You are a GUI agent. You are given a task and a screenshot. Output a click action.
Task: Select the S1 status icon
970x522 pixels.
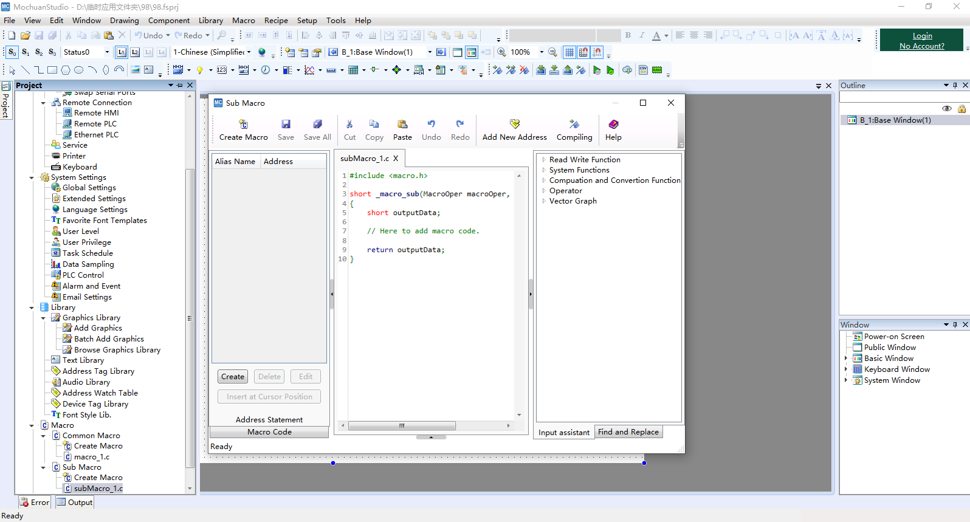click(26, 52)
